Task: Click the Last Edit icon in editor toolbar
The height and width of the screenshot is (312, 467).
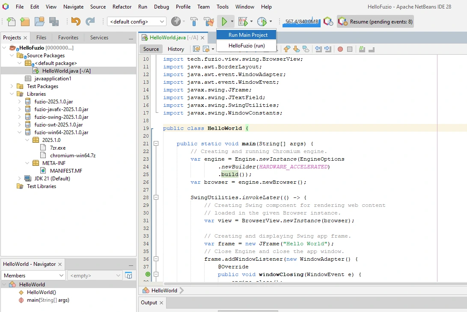Action: point(196,49)
